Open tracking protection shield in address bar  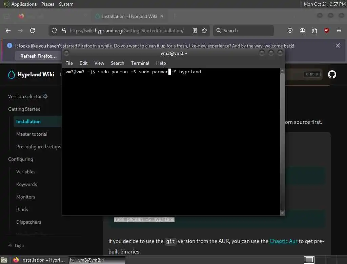[54, 31]
